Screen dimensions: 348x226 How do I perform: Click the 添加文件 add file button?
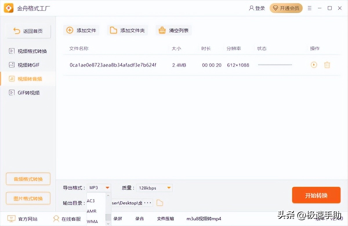[x=81, y=30]
